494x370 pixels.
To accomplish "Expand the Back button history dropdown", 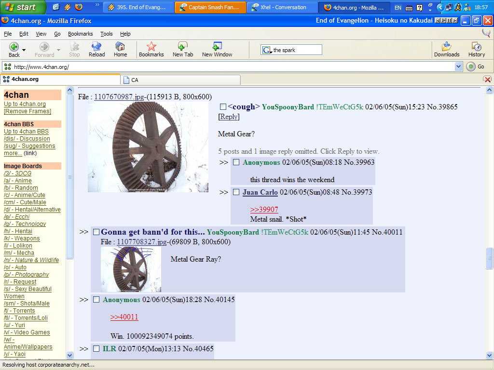I will coord(23,51).
